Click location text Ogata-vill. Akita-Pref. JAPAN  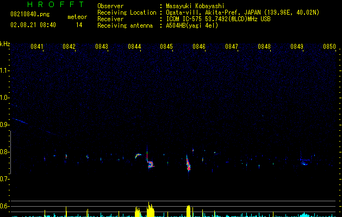point(214,12)
